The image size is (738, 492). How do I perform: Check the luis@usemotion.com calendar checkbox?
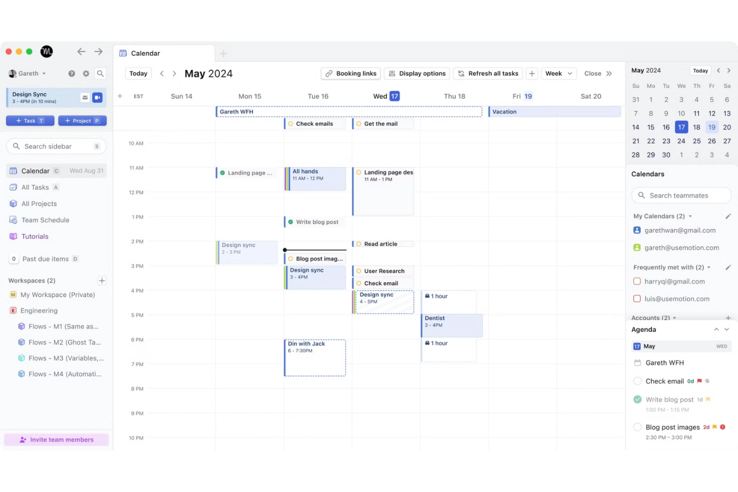[637, 299]
